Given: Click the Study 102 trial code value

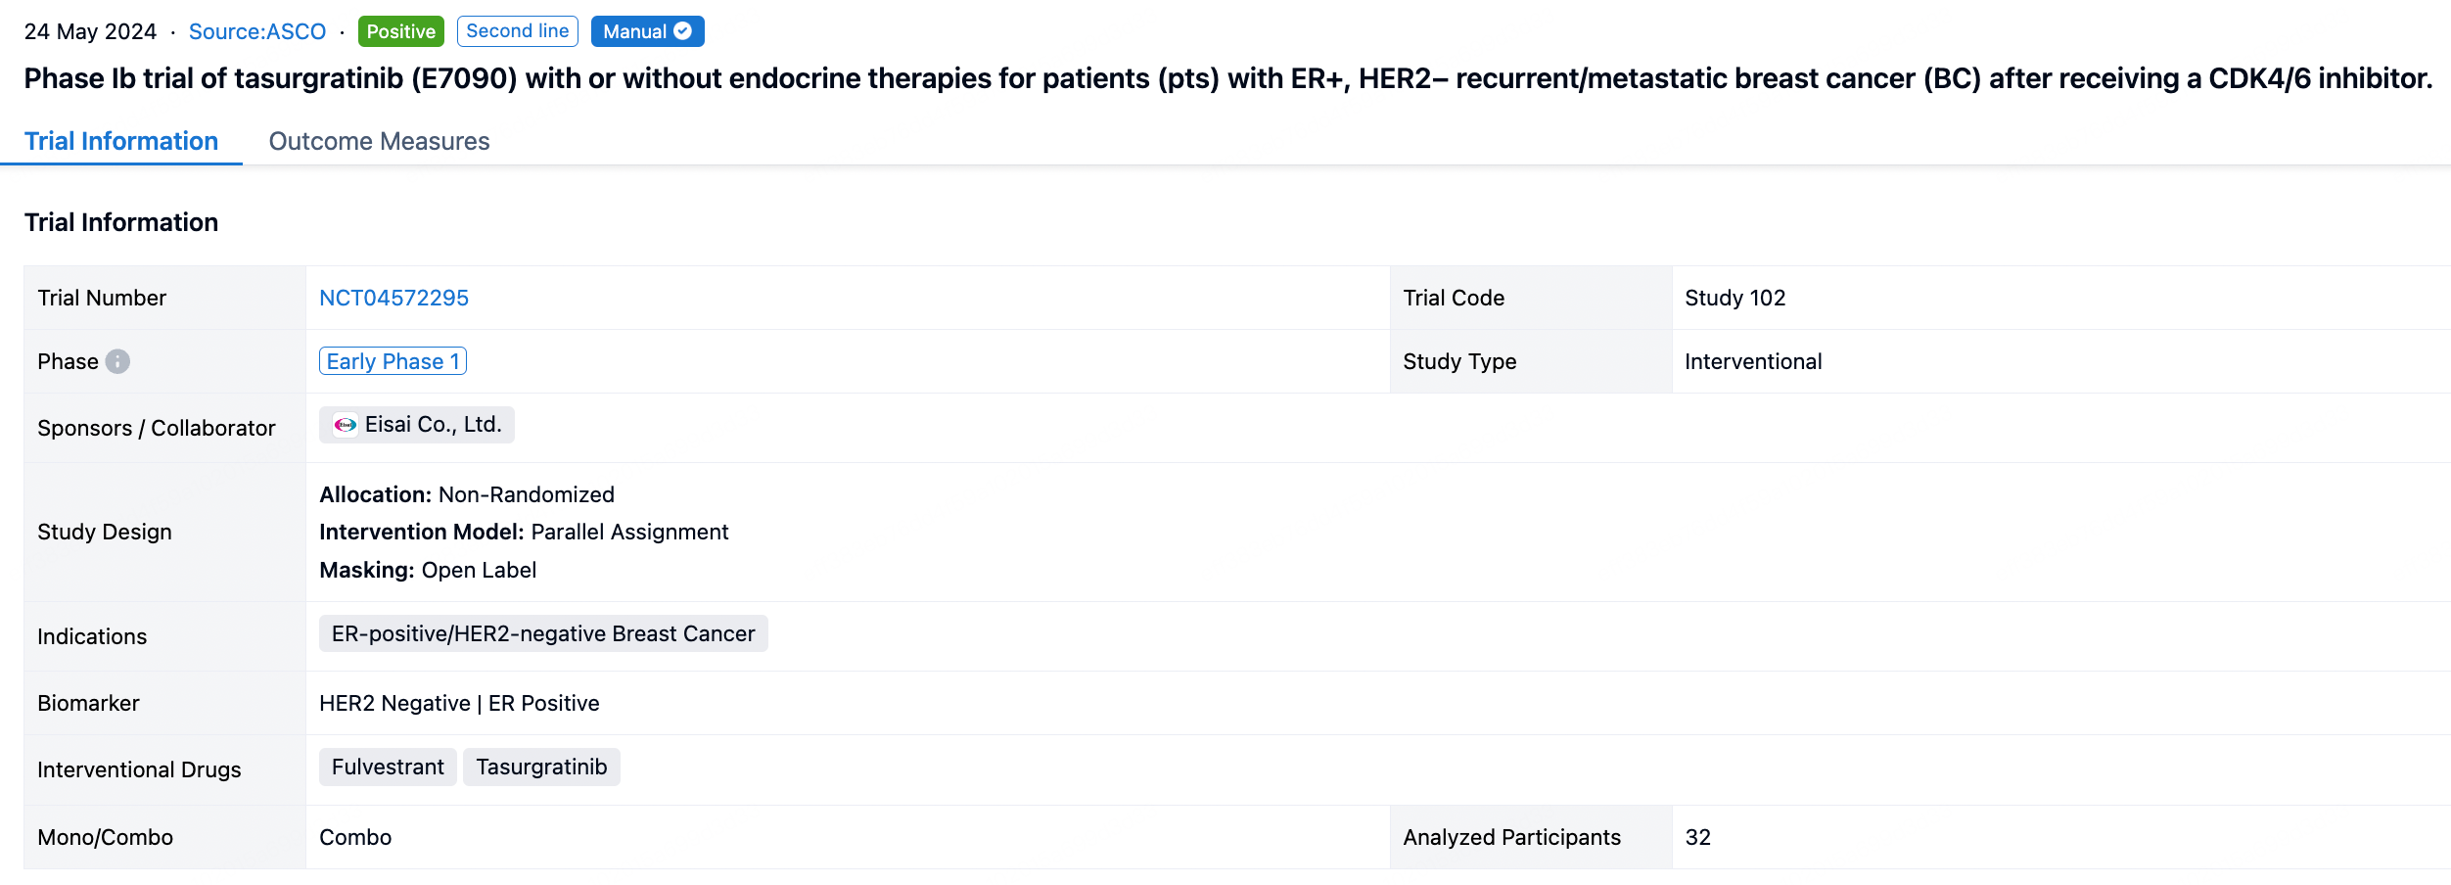Looking at the screenshot, I should click(x=1734, y=298).
